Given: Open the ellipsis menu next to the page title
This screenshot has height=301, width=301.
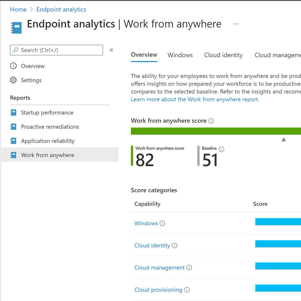Looking at the screenshot, I should click(236, 24).
